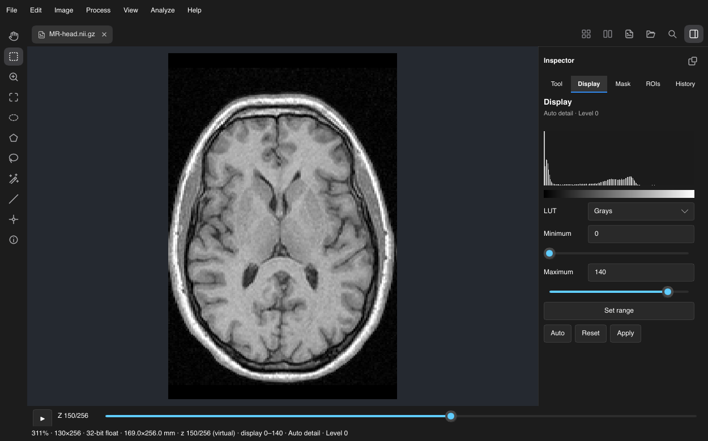Click the Reset display button
Viewport: 708px width, 441px height.
tap(591, 333)
